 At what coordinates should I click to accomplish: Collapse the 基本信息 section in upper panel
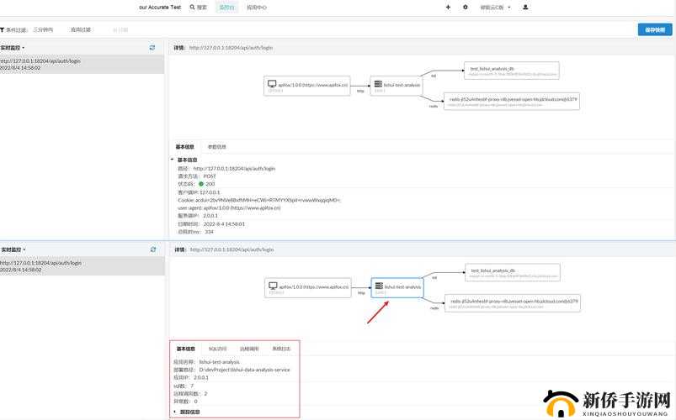(x=173, y=160)
